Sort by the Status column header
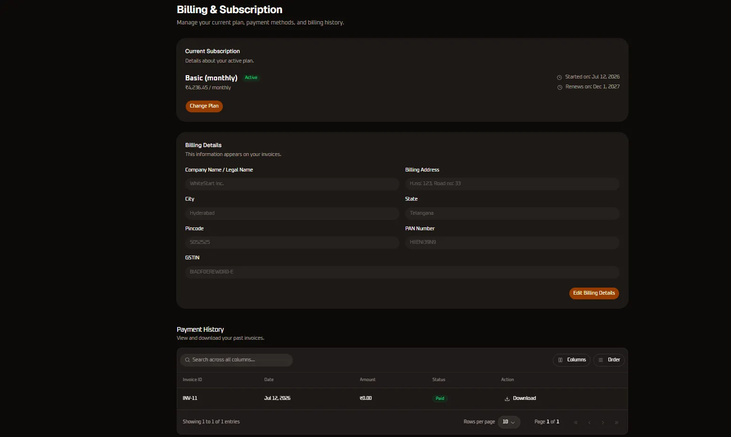 coord(439,380)
